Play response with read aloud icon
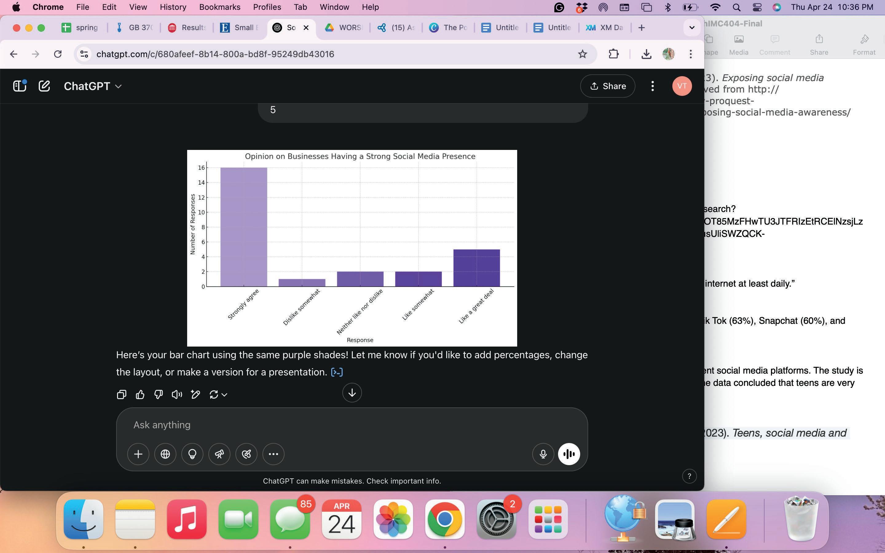Viewport: 885px width, 553px height. (177, 394)
